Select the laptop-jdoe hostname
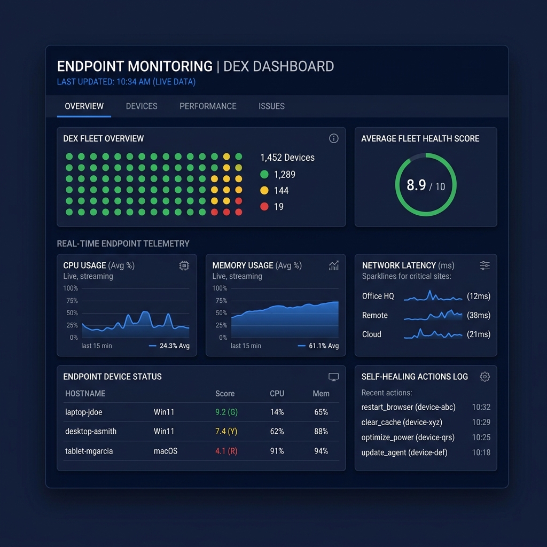Viewport: 547px width, 547px height. click(x=84, y=412)
